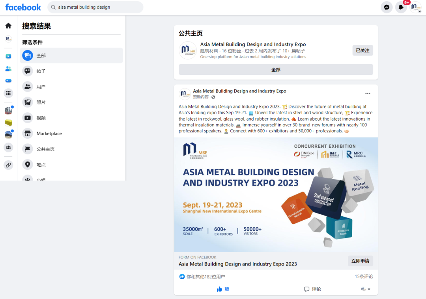The image size is (426, 299).
Task: Open the MBE page shortcut in left rail
Action: [8, 39]
